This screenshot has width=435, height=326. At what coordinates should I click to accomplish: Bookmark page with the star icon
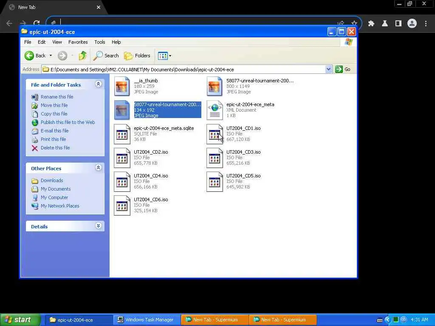point(354,23)
